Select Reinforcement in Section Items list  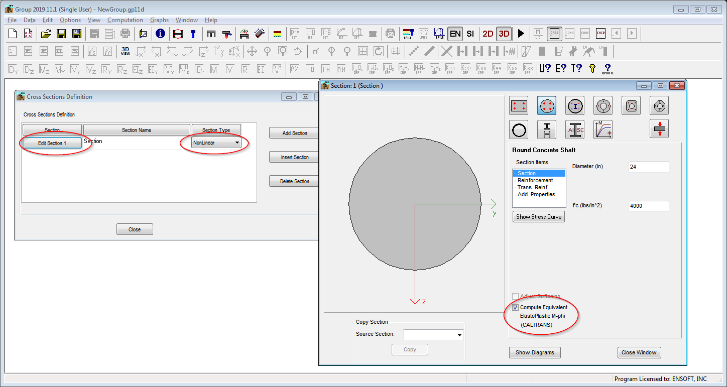pos(534,180)
